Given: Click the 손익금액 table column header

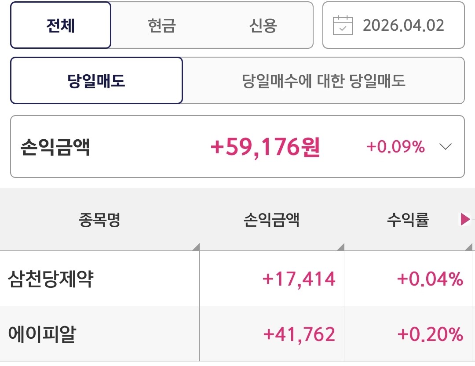Looking at the screenshot, I should [x=271, y=220].
